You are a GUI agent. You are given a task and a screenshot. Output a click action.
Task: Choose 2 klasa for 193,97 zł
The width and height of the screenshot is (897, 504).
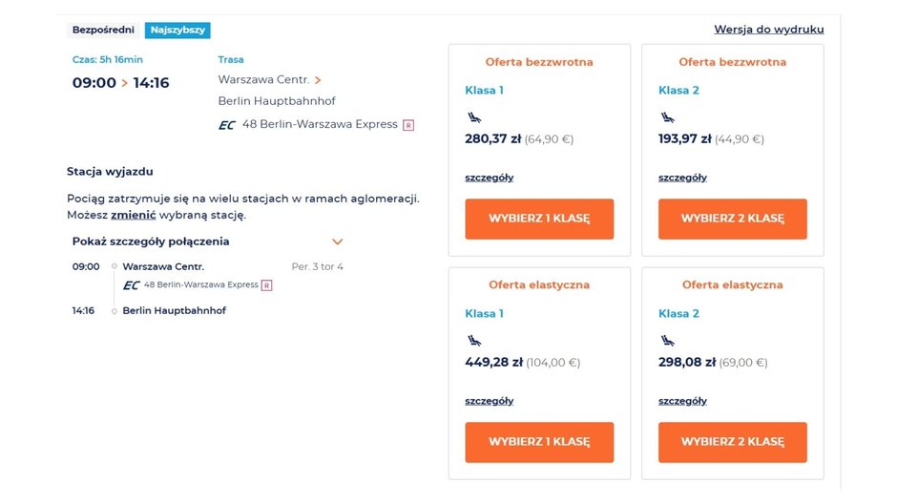pyautogui.click(x=732, y=219)
